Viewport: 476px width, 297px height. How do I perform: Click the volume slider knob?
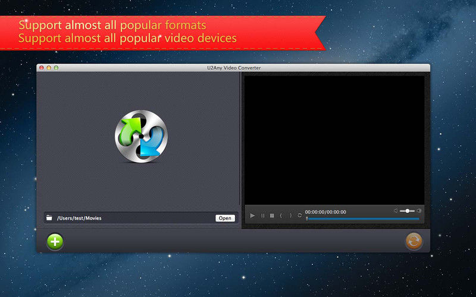408,211
